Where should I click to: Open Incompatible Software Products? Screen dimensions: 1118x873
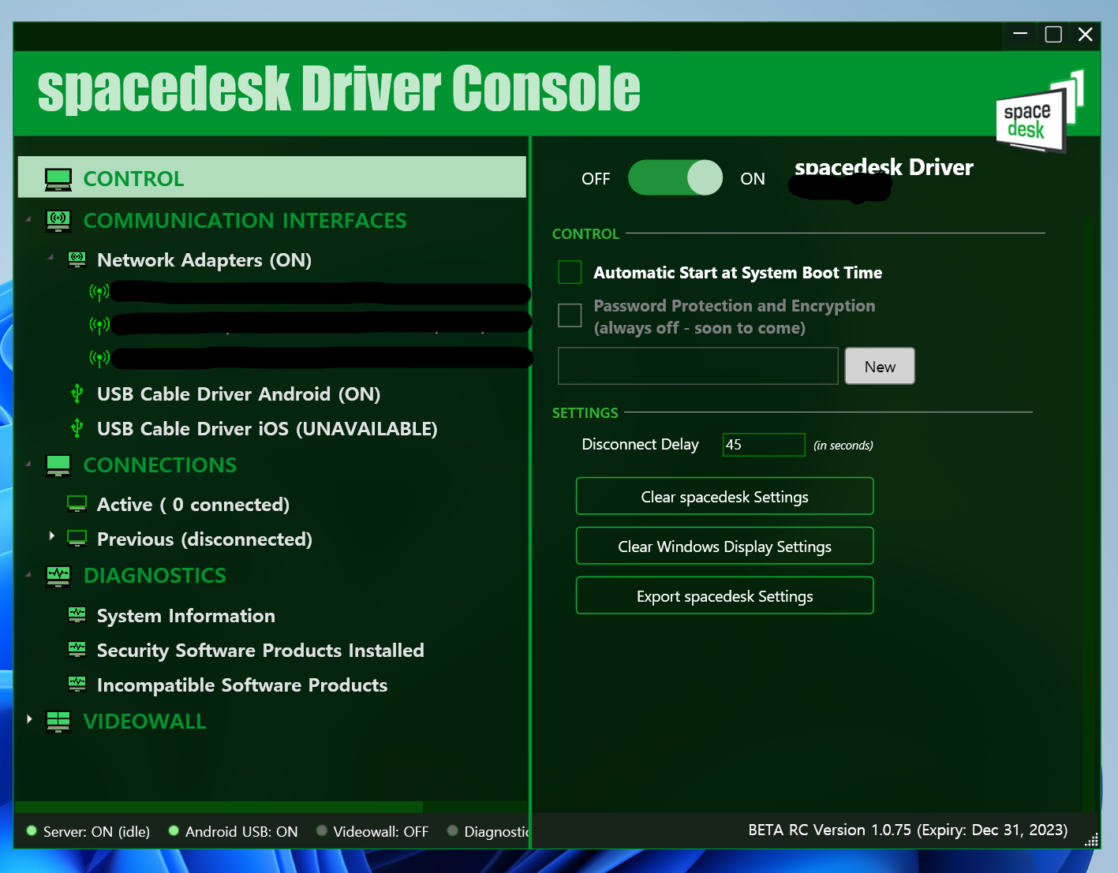pos(242,685)
